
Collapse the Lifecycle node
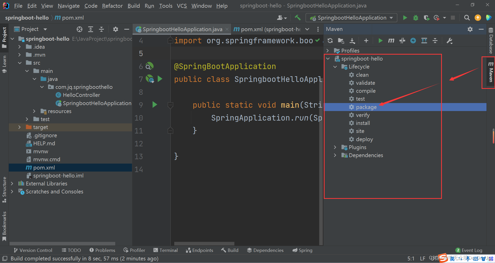[335, 67]
